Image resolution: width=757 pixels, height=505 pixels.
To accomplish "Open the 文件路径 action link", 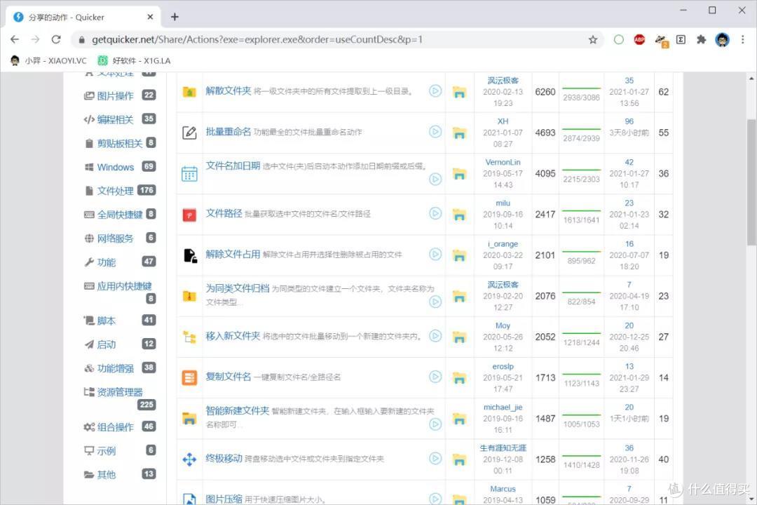I will point(224,213).
